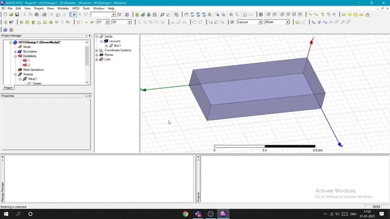Click the Fit all view icon
The image size is (390, 219).
(x=217, y=15)
